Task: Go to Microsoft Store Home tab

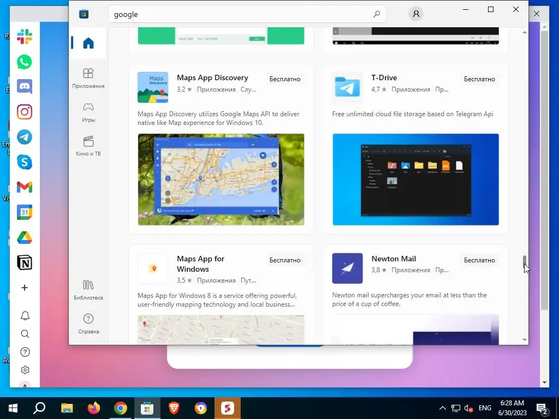Action: (x=88, y=43)
